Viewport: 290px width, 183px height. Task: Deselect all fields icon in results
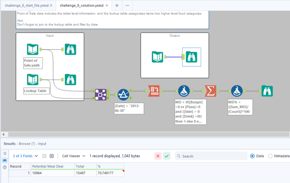pyautogui.click(x=52, y=156)
